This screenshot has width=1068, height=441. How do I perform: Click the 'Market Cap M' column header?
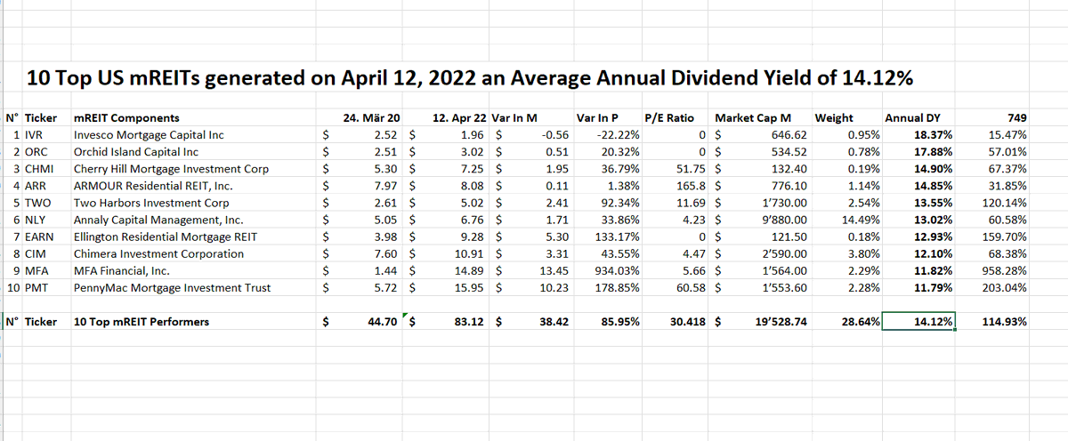(x=752, y=117)
